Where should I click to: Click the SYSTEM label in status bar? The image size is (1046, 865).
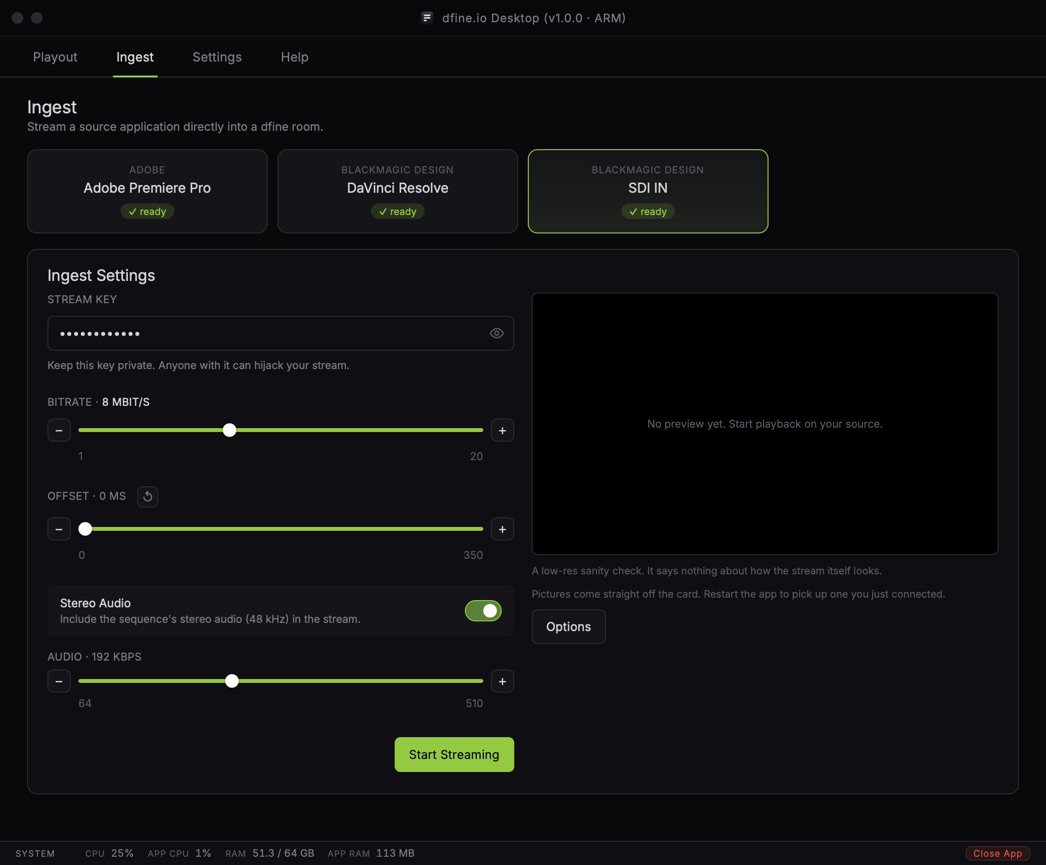(35, 853)
